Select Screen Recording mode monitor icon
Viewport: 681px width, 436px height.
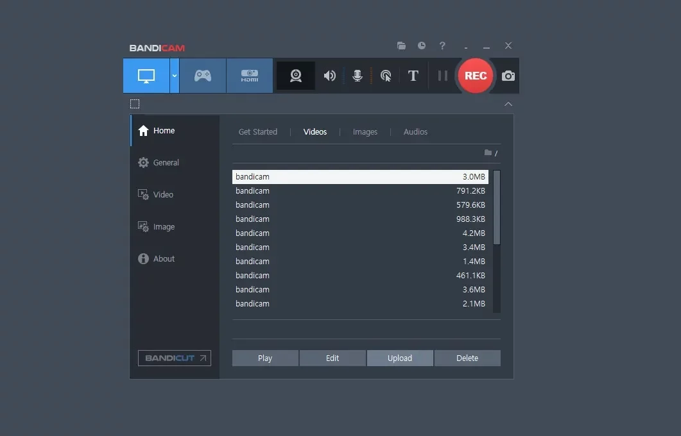point(146,76)
